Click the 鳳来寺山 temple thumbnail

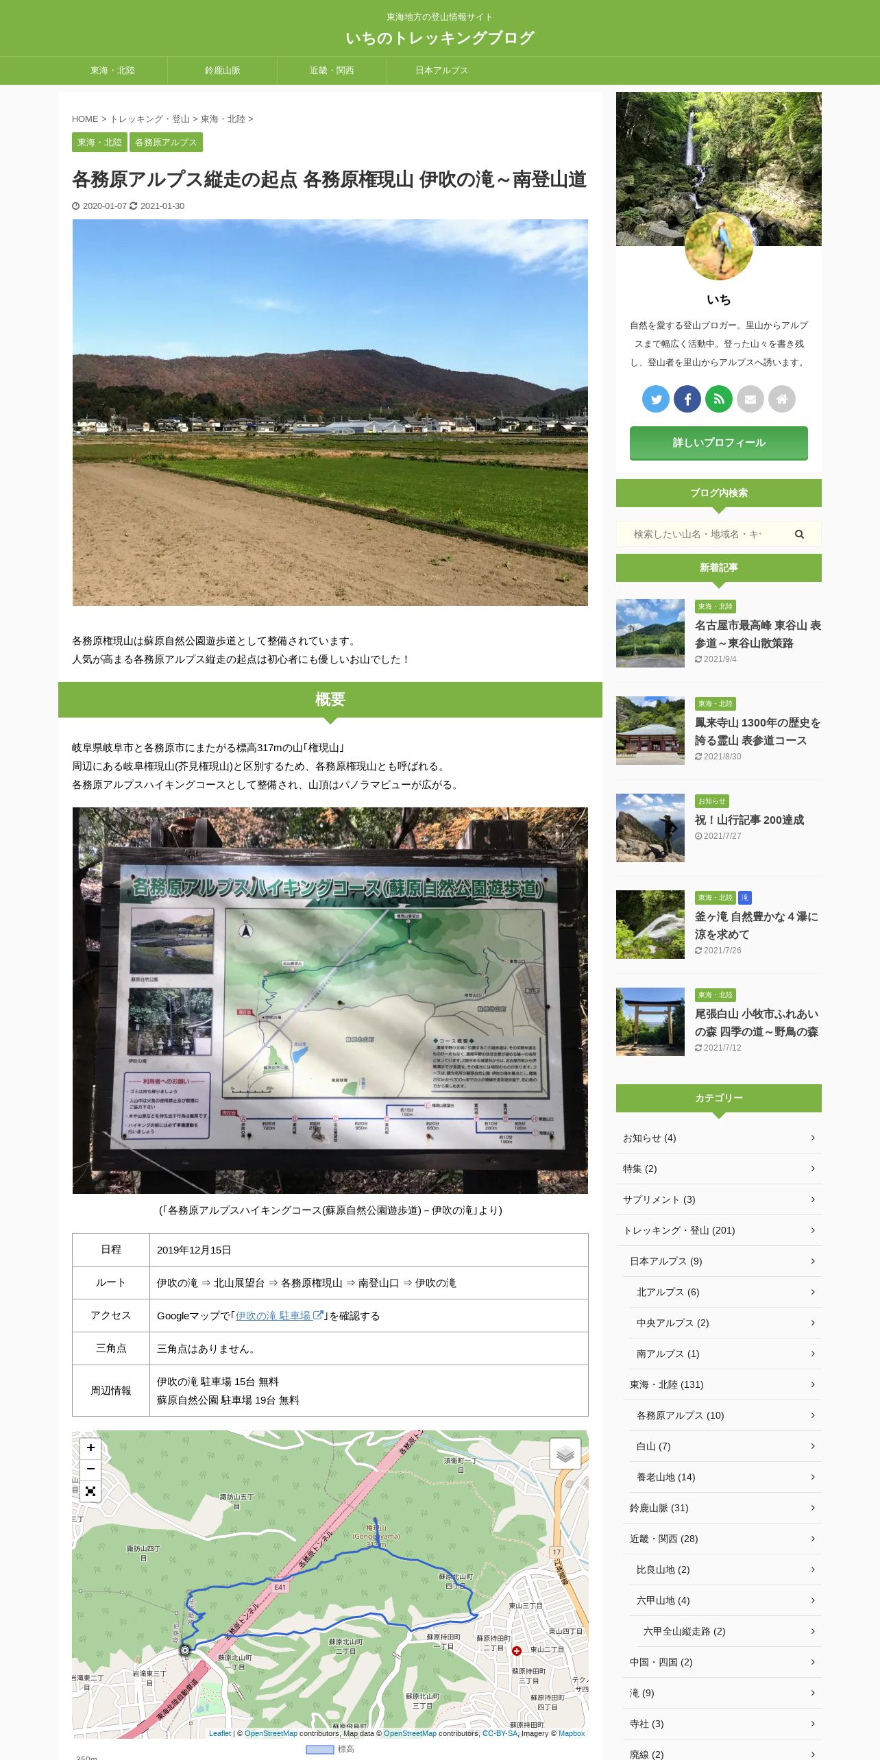[x=650, y=731]
